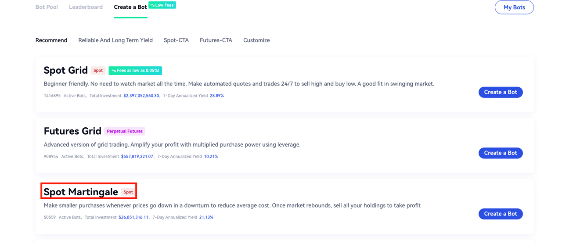Go to the Customize category
562x244 pixels.
(x=256, y=40)
